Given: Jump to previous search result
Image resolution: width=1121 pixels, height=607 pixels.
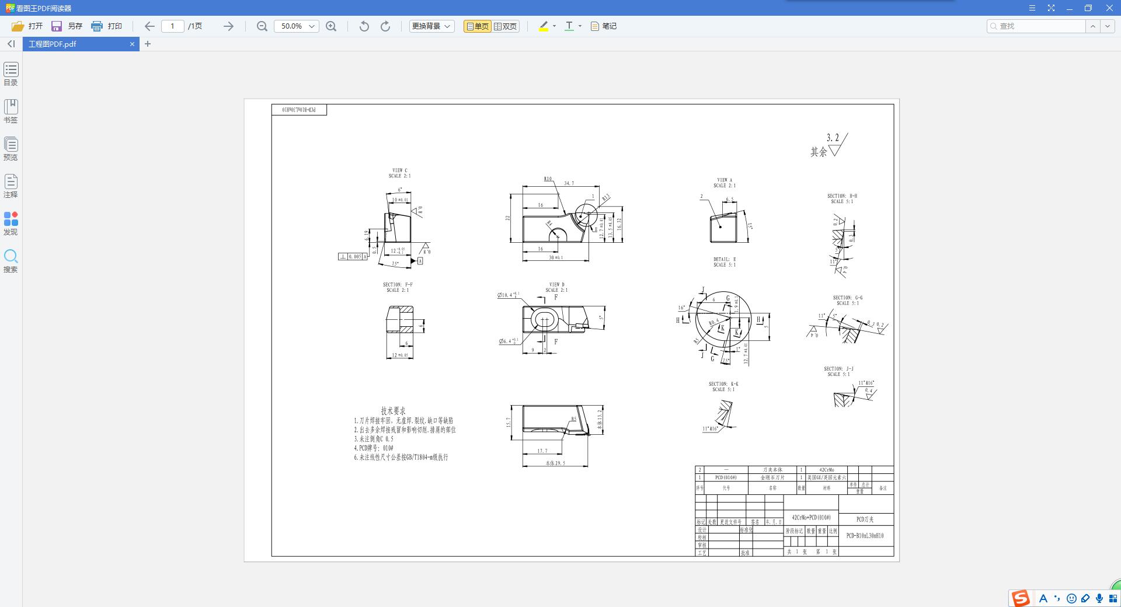Looking at the screenshot, I should click(x=1093, y=26).
